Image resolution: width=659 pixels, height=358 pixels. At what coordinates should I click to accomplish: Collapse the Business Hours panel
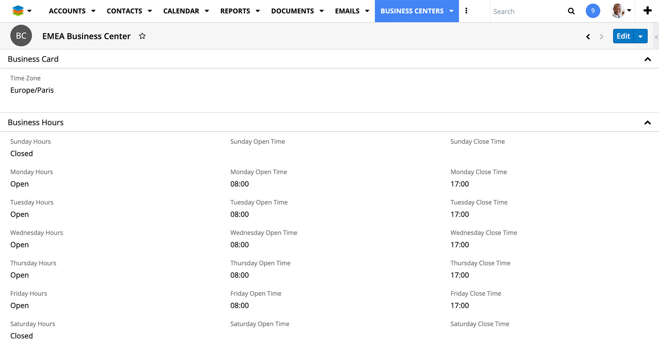(x=647, y=123)
